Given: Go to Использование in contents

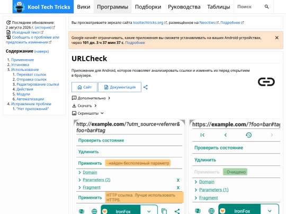Looking at the screenshot, I should click(x=25, y=70).
